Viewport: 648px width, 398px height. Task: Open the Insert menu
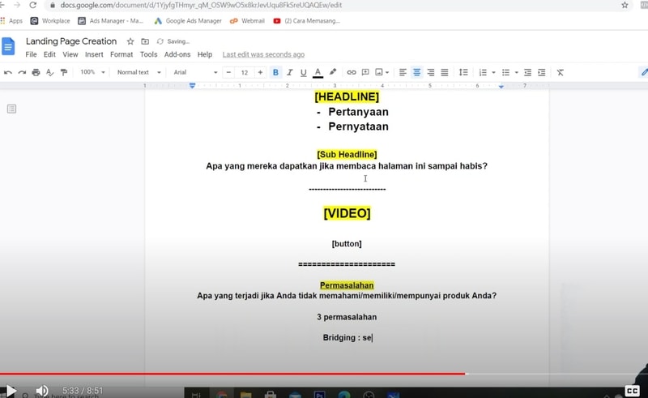pyautogui.click(x=94, y=54)
